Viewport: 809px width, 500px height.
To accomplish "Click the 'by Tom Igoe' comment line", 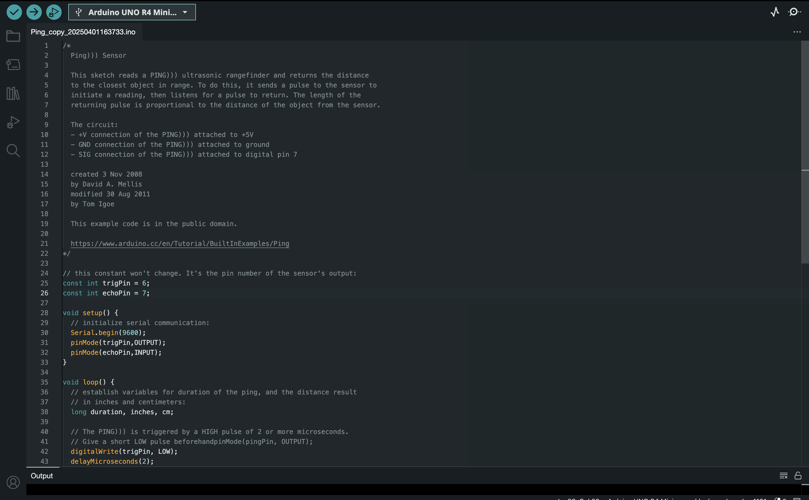I will tap(92, 204).
